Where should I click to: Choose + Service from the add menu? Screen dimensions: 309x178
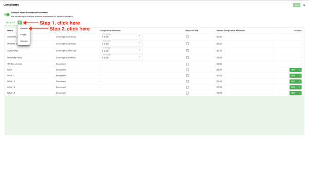pyautogui.click(x=24, y=41)
